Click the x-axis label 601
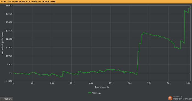The image size is (192, 101). pos(130,83)
